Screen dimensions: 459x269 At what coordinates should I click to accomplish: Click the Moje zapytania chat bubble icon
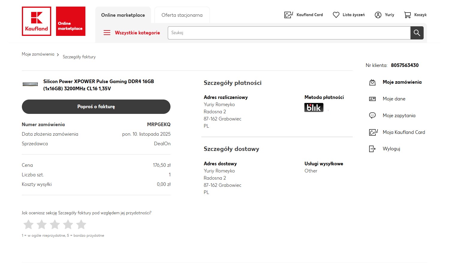pos(372,116)
